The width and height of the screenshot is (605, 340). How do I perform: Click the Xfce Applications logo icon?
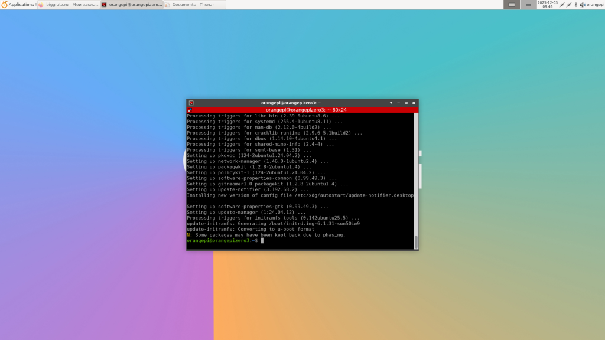click(x=4, y=5)
